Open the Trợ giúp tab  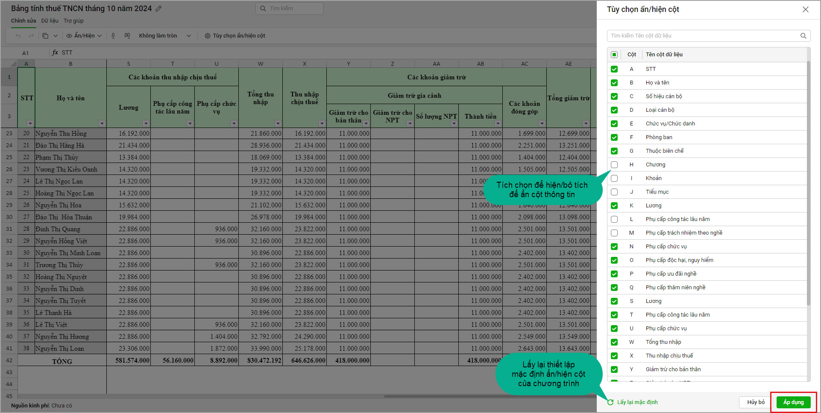click(73, 21)
